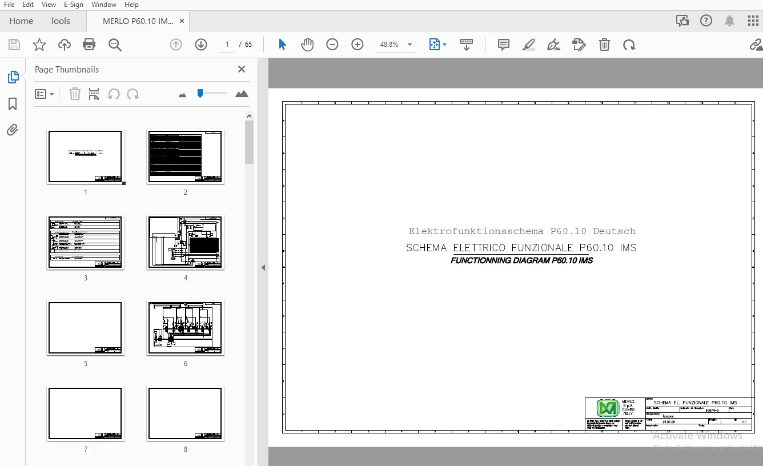The width and height of the screenshot is (763, 466).
Task: Adjust the thumbnail size slider
Action: (x=200, y=93)
